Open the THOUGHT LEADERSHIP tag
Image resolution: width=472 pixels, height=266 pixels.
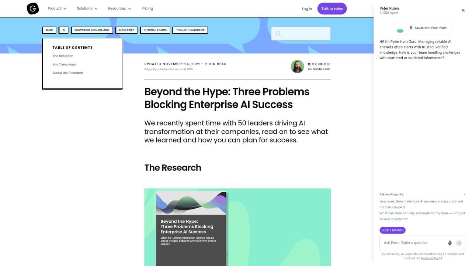(190, 30)
